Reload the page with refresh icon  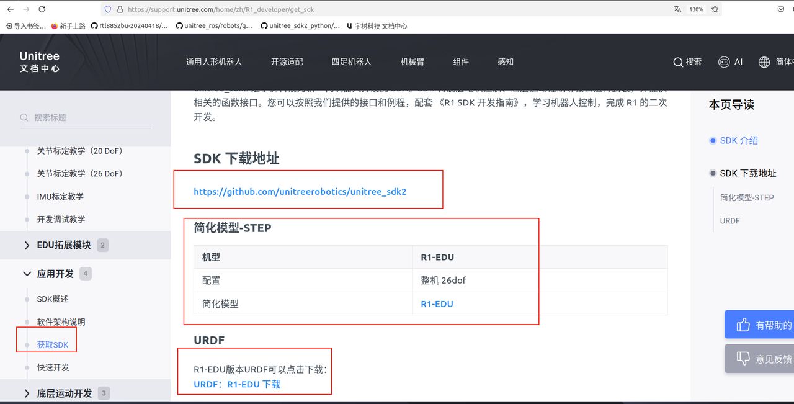click(42, 9)
